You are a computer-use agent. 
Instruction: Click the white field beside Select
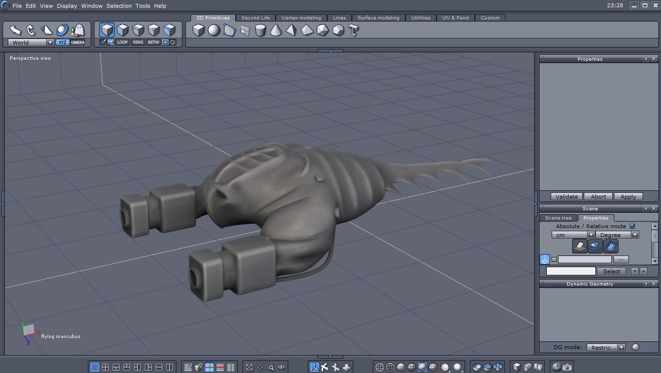[571, 271]
